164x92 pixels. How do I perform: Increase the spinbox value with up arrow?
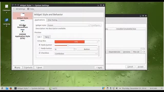tap(75, 49)
